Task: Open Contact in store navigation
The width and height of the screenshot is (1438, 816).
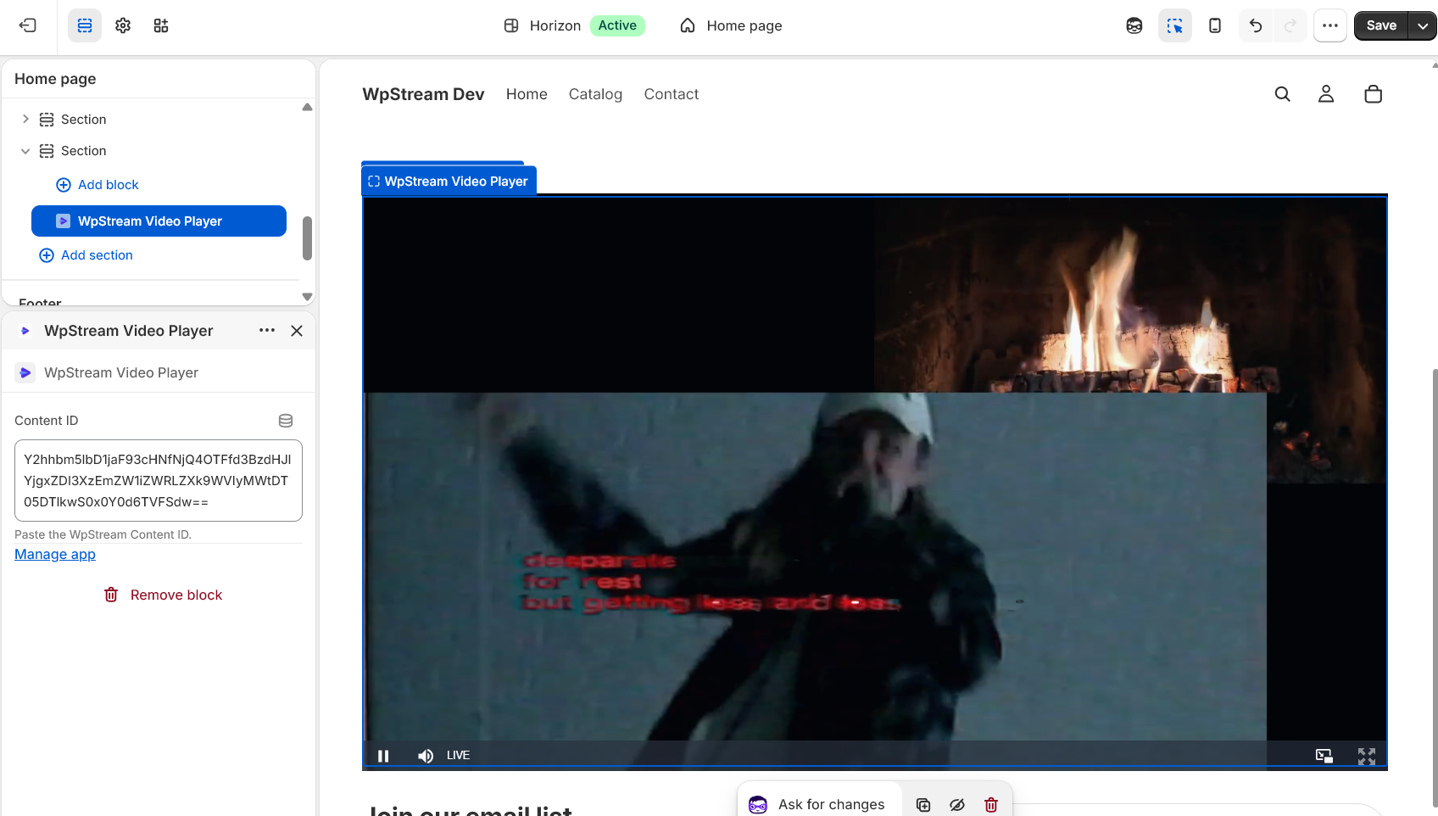Action: click(672, 94)
